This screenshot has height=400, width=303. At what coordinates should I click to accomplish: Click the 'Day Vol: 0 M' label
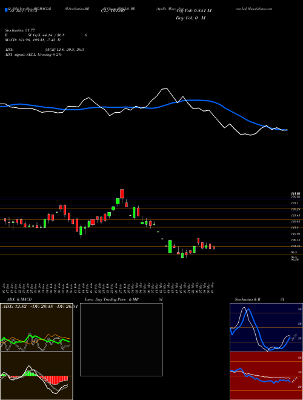tap(190, 18)
